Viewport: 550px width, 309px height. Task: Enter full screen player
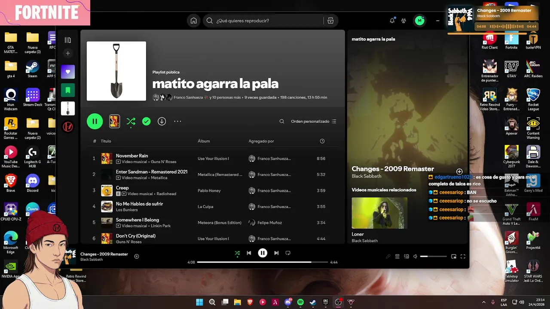click(463, 257)
